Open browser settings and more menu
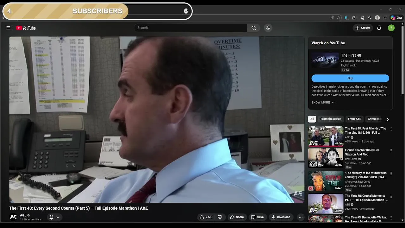405x228 pixels. click(385, 18)
